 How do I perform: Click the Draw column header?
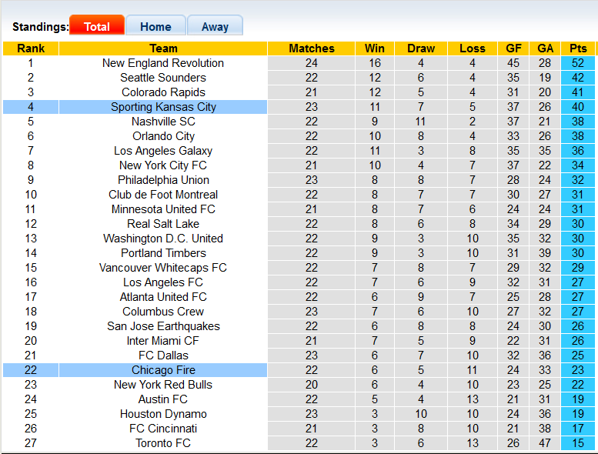[x=421, y=48]
